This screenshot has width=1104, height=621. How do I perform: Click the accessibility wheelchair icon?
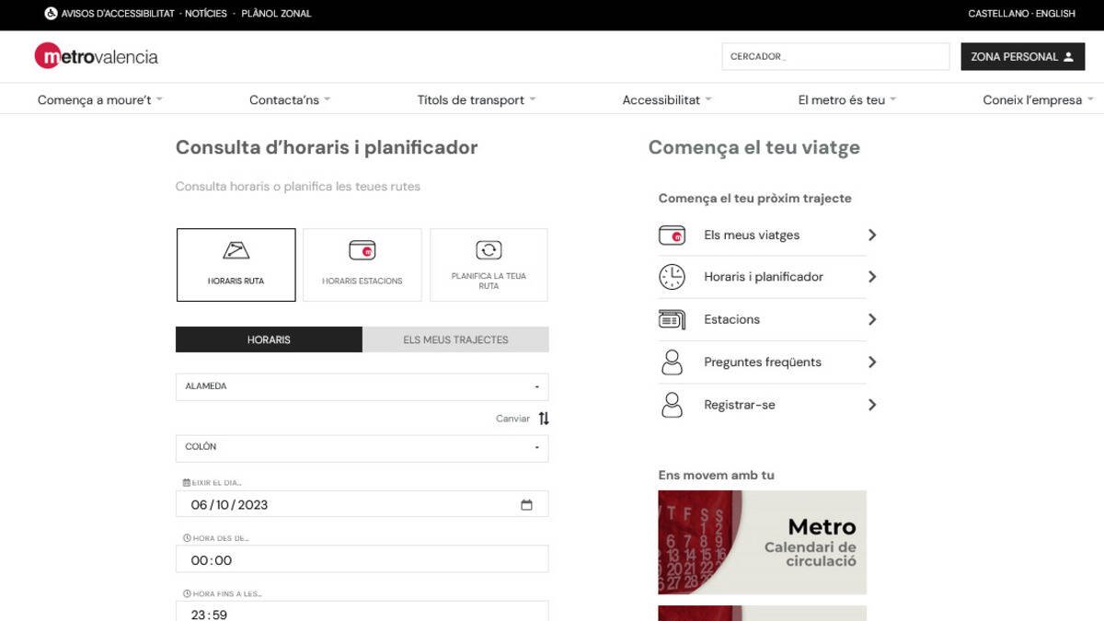(51, 14)
